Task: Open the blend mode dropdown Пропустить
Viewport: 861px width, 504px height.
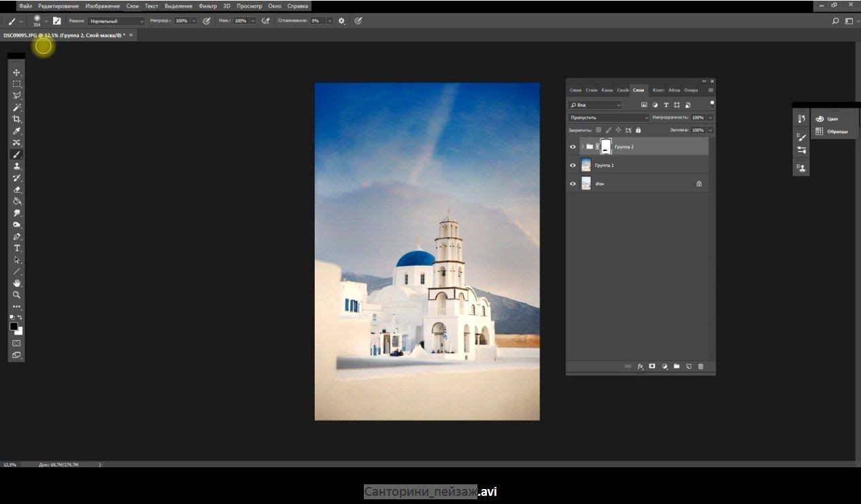Action: click(x=608, y=118)
